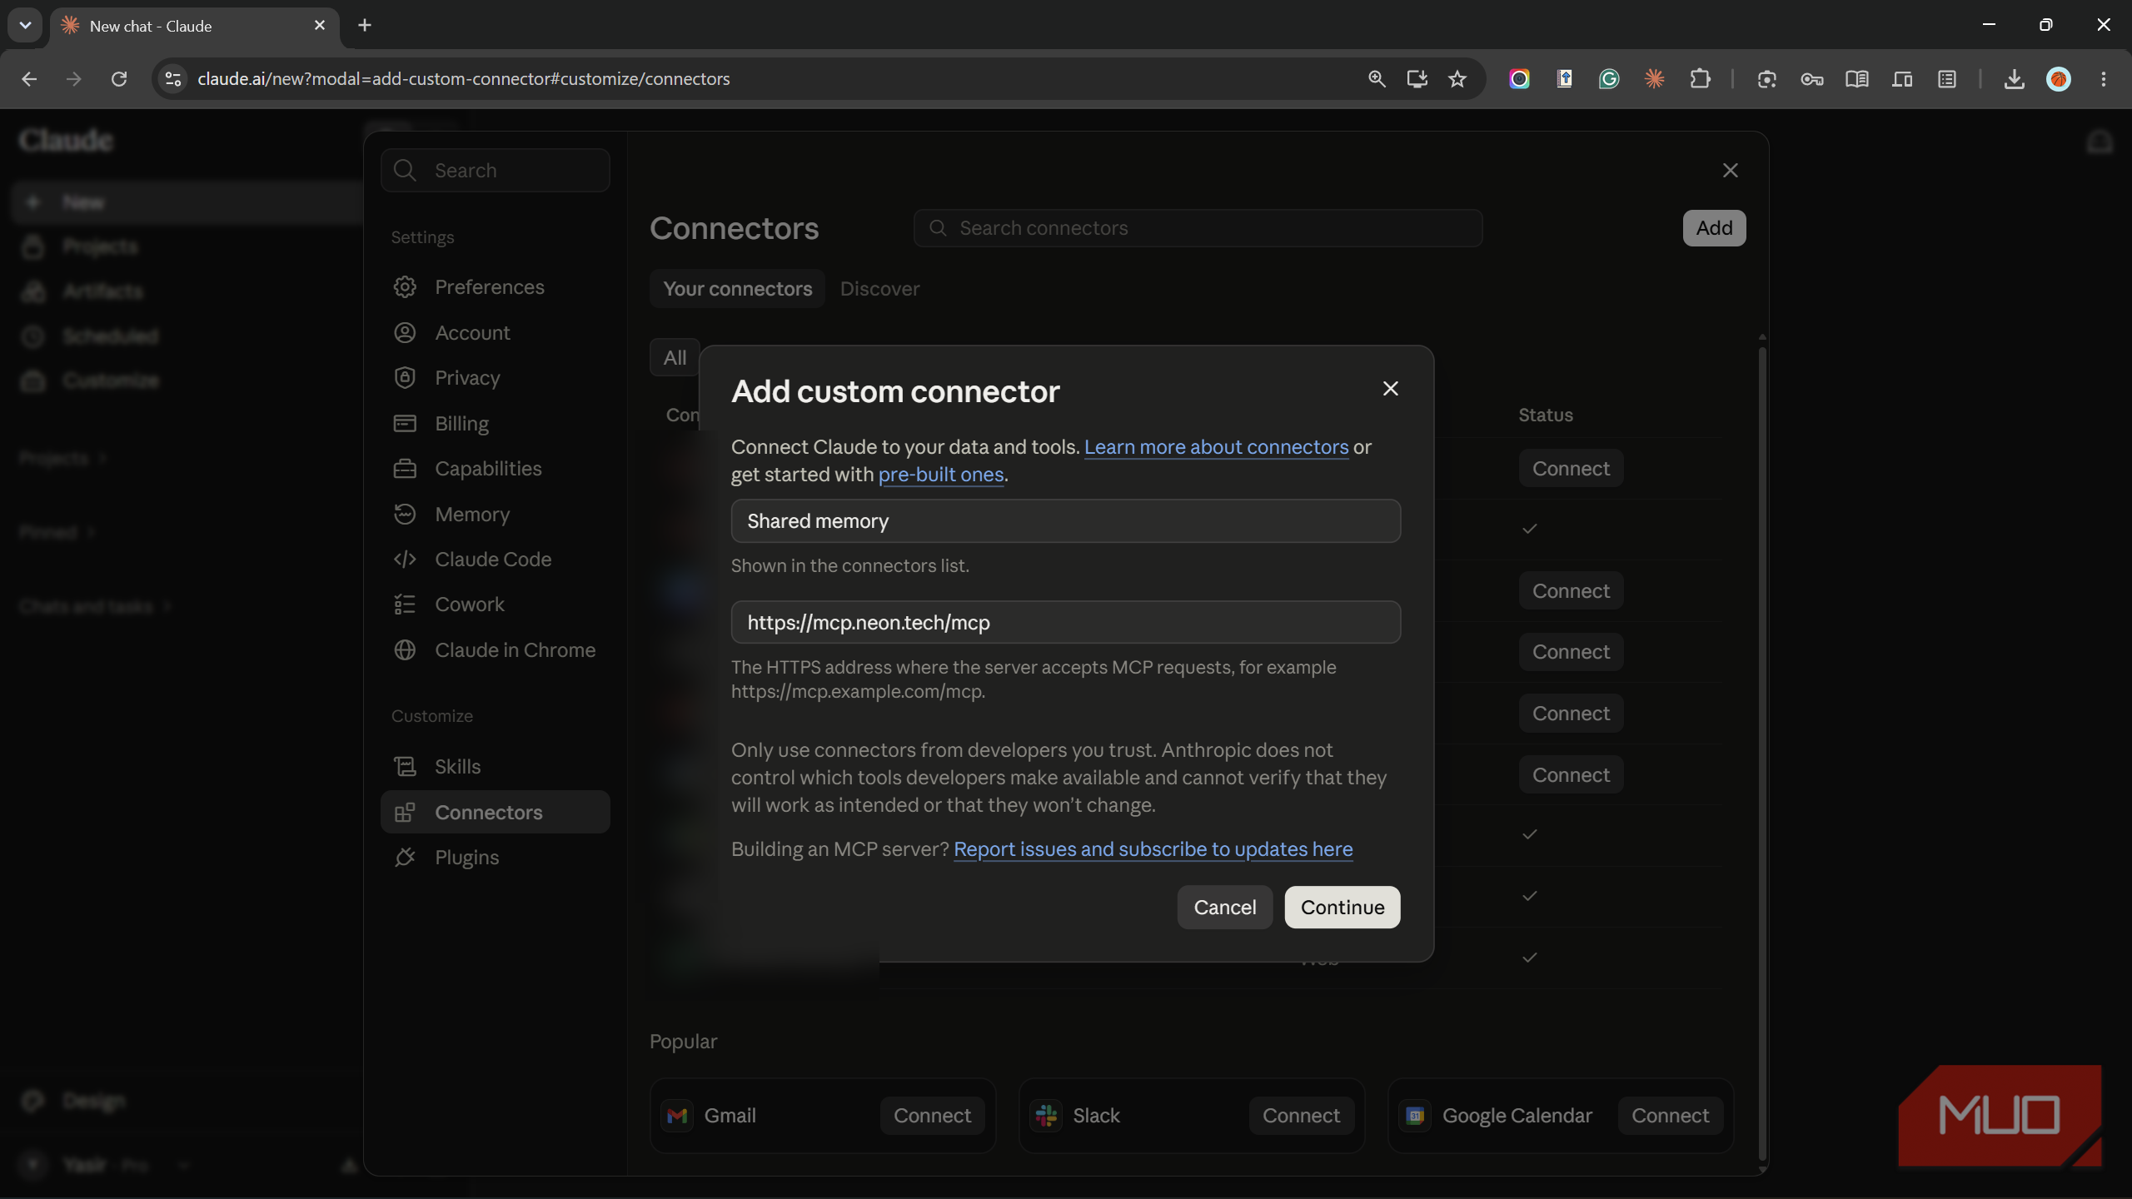Viewport: 2132px width, 1199px height.
Task: Bookmark this page with the star icon
Action: coord(1457,79)
